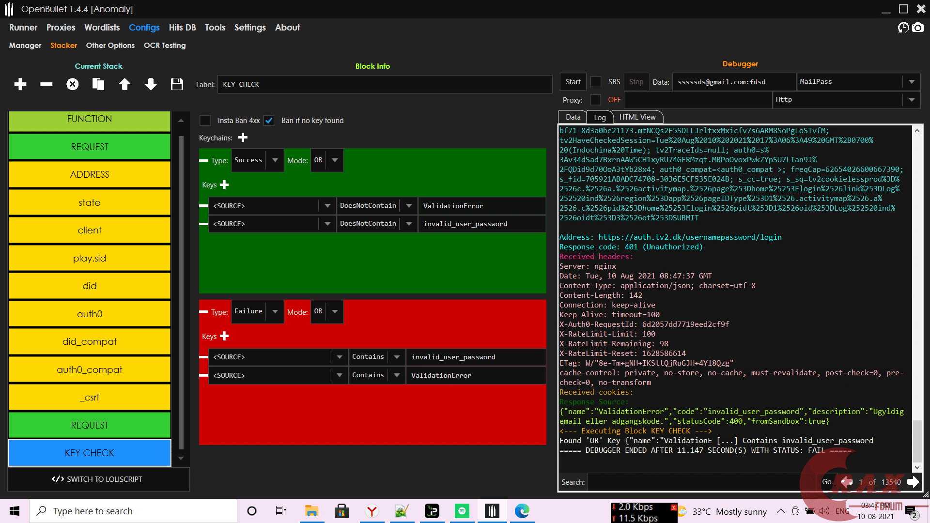Open the Runner menu
The height and width of the screenshot is (523, 930).
pos(23,28)
